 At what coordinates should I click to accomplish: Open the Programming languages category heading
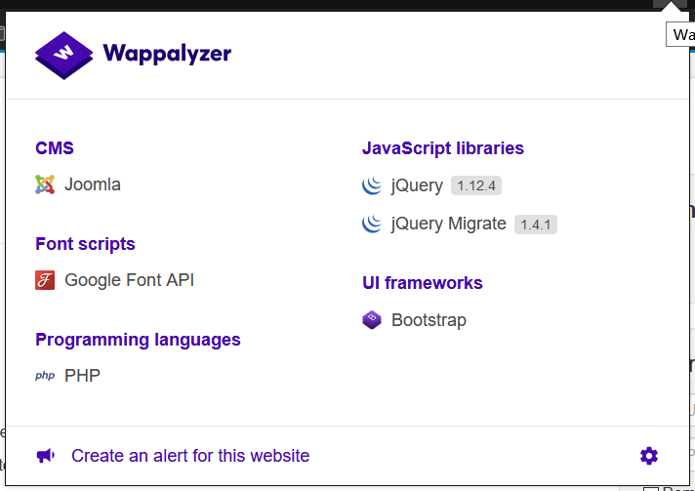click(138, 340)
